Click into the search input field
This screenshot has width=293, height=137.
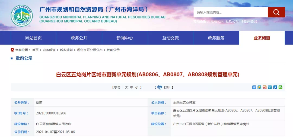[x=231, y=12]
